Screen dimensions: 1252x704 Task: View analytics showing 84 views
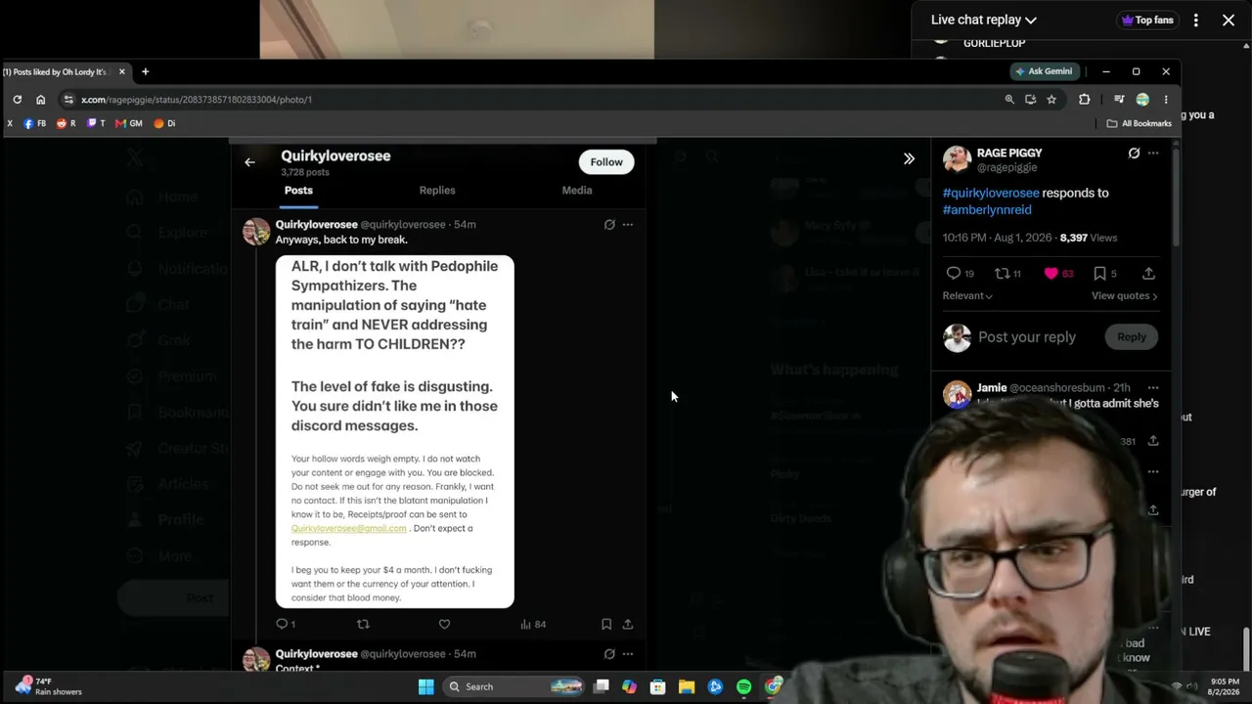point(533,624)
